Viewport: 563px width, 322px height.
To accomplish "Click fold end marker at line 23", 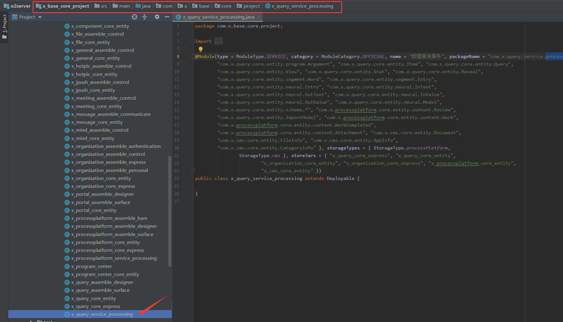I will point(193,171).
